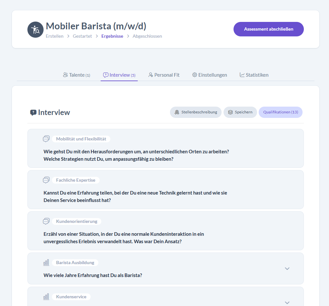Click the Assessment abschließen button
This screenshot has height=306, width=329.
tap(268, 29)
